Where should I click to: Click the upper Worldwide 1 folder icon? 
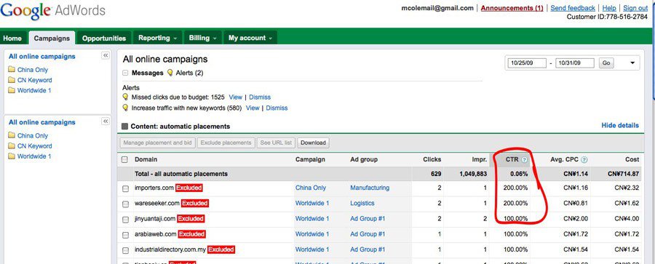12,90
